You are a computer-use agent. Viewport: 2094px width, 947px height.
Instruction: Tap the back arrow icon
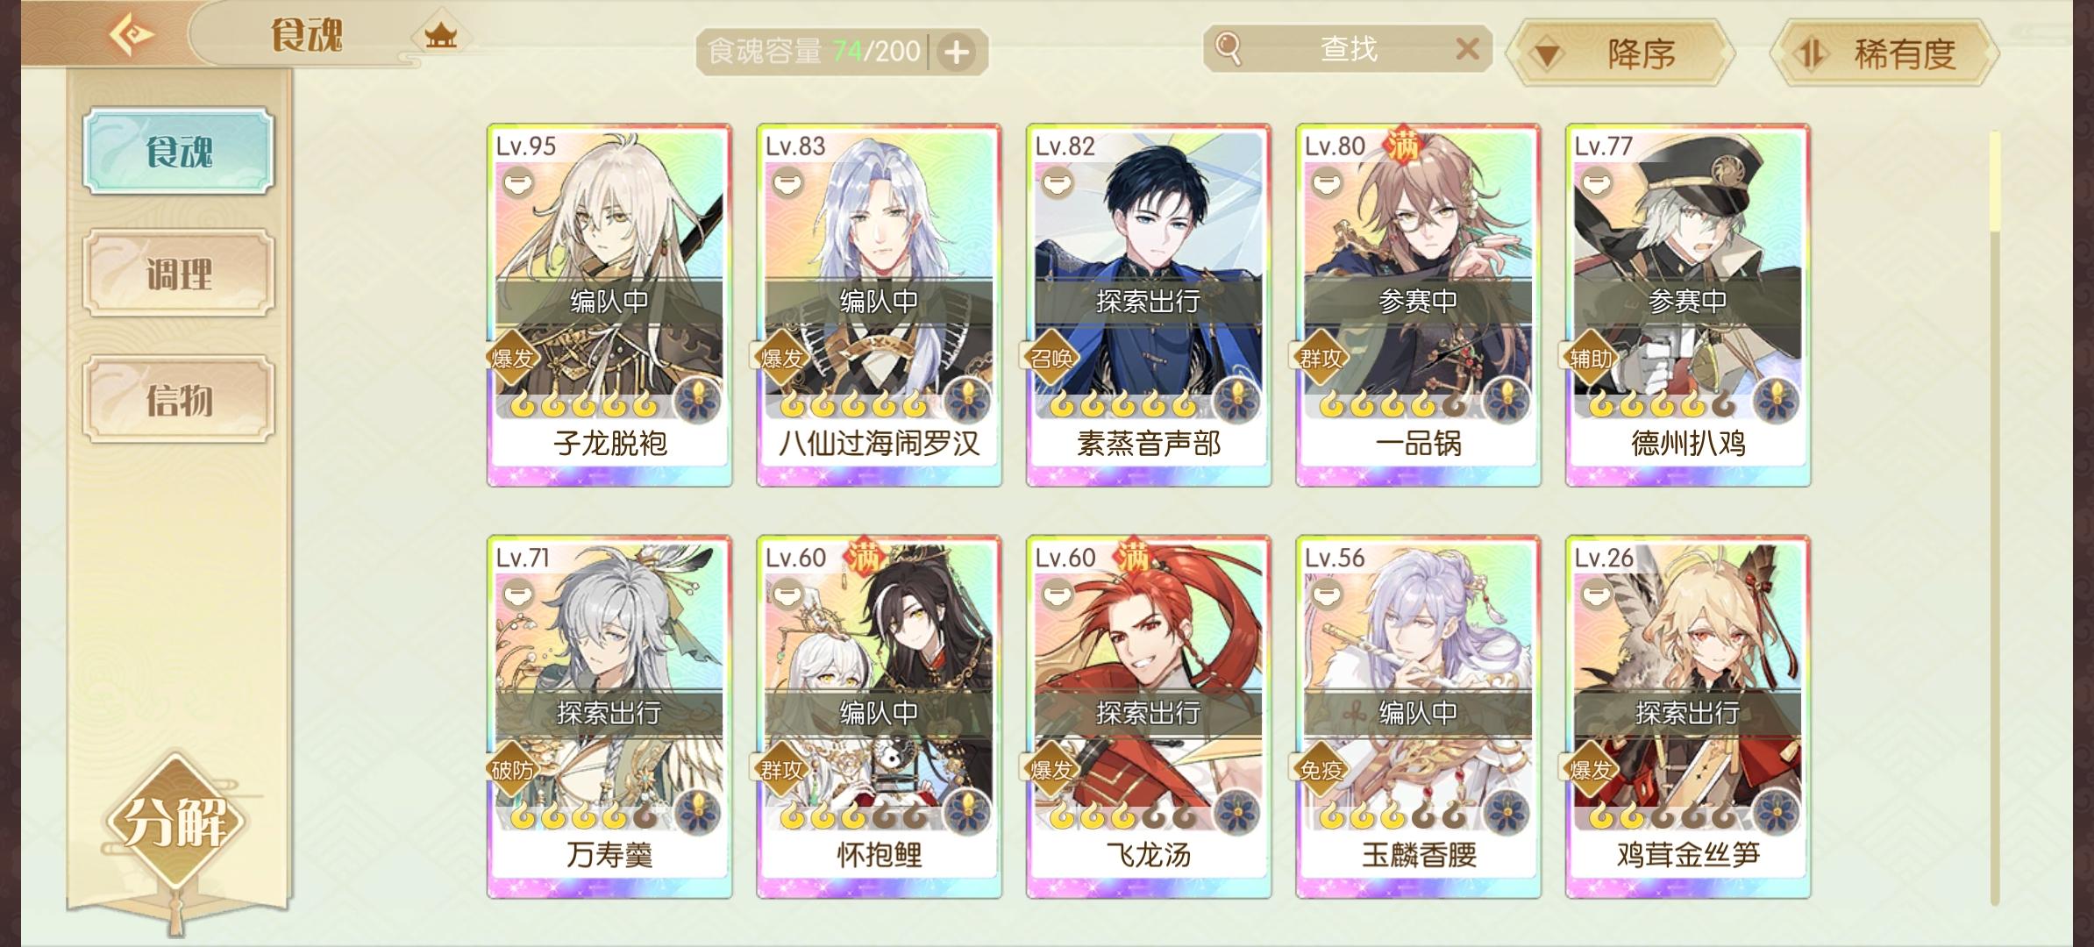point(132,35)
